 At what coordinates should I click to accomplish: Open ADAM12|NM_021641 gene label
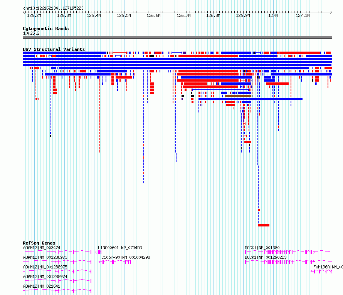42,286
